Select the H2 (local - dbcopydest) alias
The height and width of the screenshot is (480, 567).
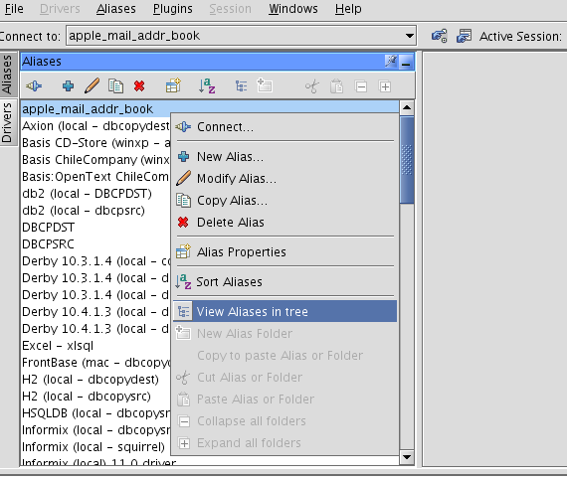pos(95,380)
